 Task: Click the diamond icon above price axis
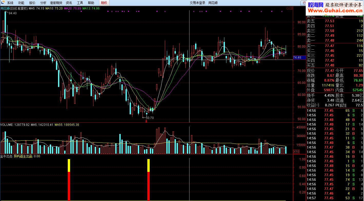pos(288,8)
